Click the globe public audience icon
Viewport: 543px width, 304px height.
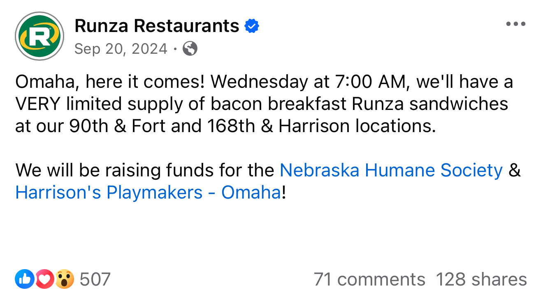190,49
